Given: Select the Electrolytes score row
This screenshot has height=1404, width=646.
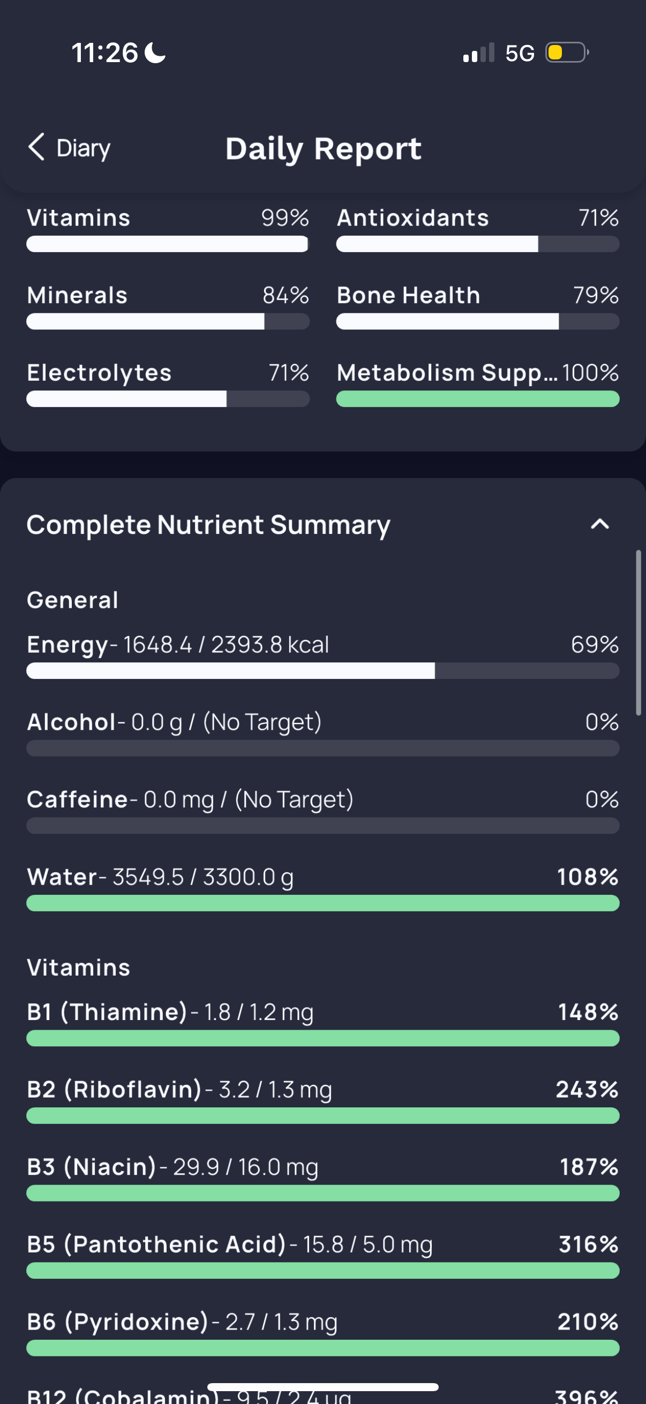Looking at the screenshot, I should [x=168, y=384].
